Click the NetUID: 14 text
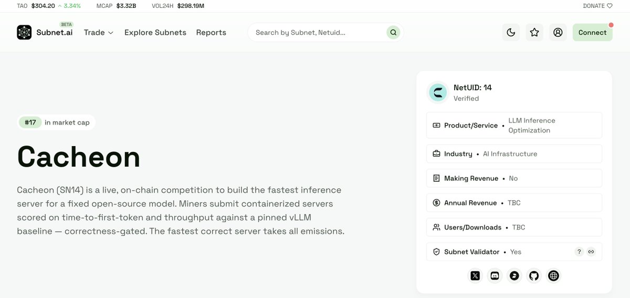The image size is (630, 298). 472,88
